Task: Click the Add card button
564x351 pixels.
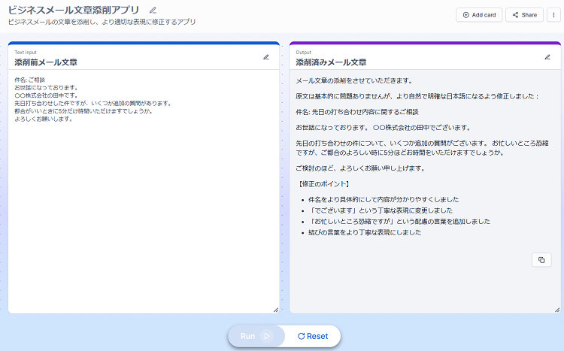Action: point(479,15)
